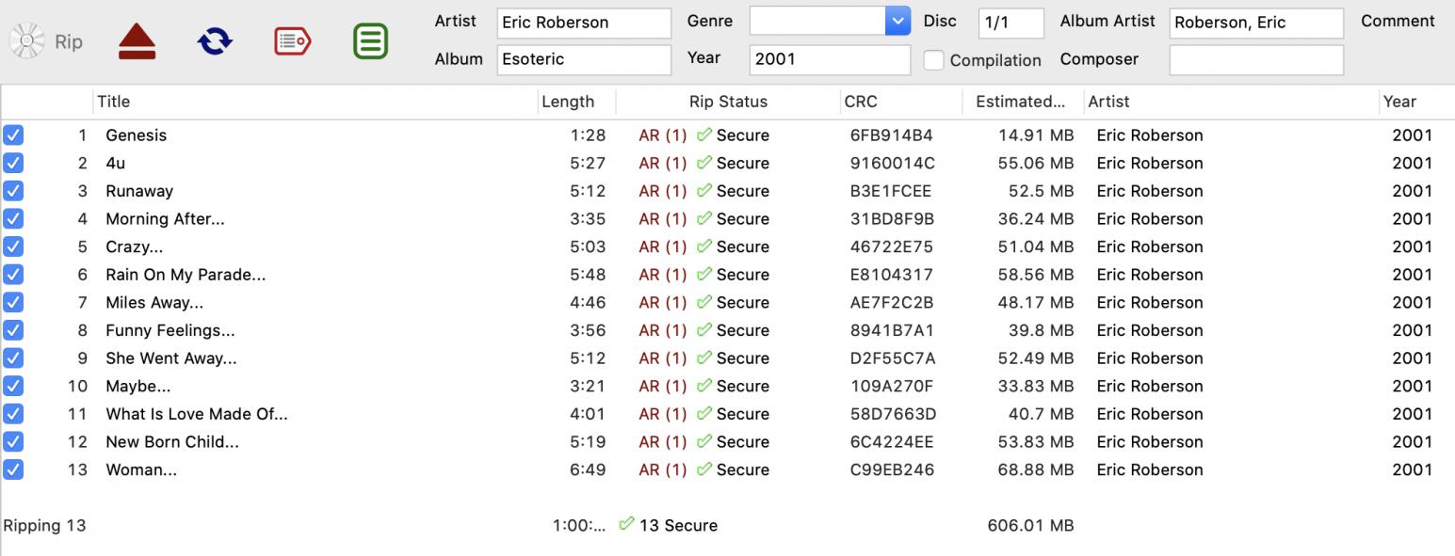Open the red metadata tag icon

(x=293, y=41)
